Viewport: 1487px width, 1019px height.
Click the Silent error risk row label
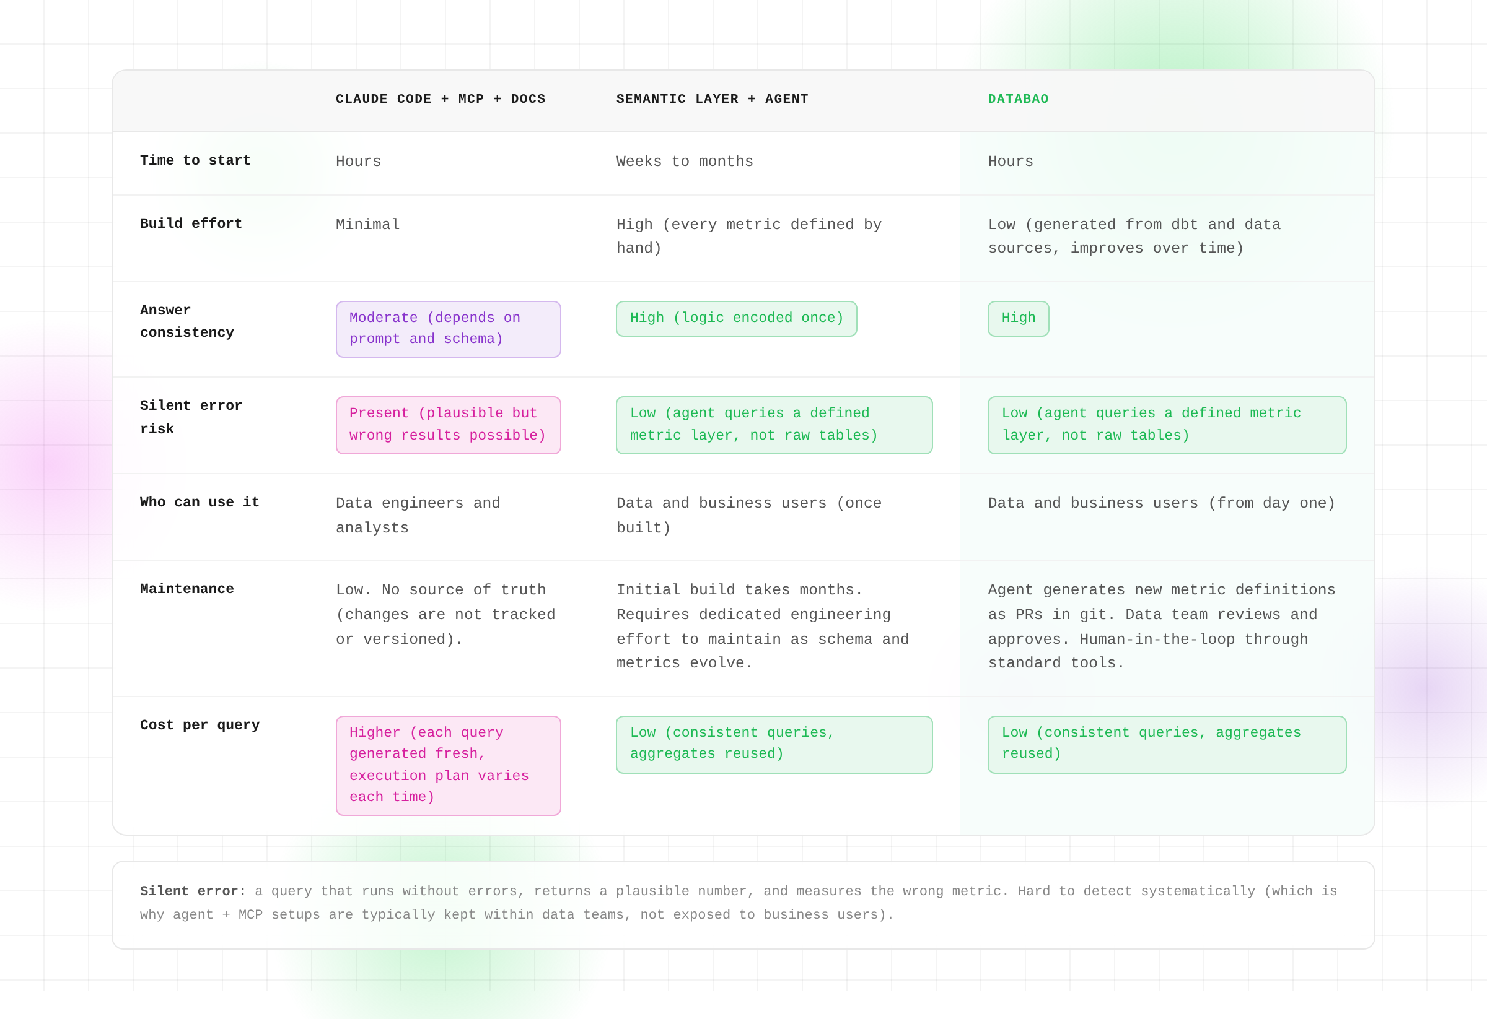pos(190,417)
